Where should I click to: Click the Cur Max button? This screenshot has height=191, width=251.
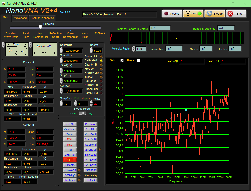point(91,124)
